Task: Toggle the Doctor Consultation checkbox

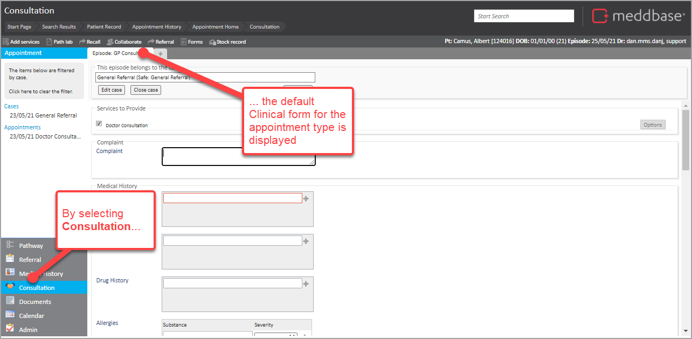Action: (x=99, y=124)
